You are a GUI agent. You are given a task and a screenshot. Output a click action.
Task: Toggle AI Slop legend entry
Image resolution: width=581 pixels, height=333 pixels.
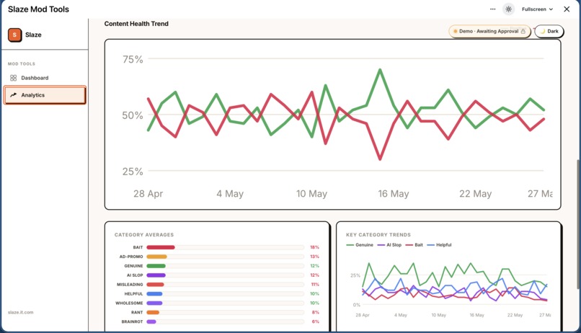[389, 245]
